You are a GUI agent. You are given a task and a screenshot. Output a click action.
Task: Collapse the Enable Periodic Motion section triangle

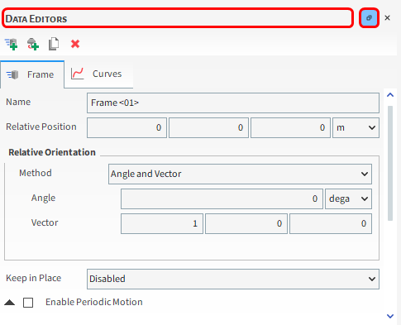(x=10, y=303)
